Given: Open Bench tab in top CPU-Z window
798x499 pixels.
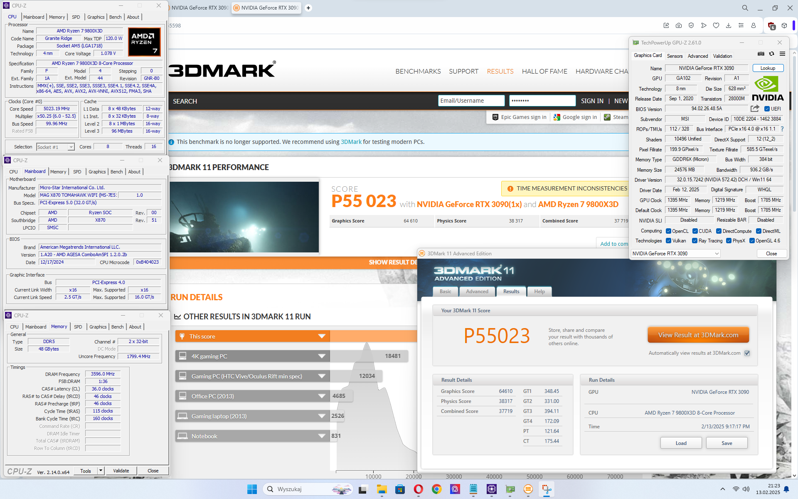Looking at the screenshot, I should tap(116, 17).
